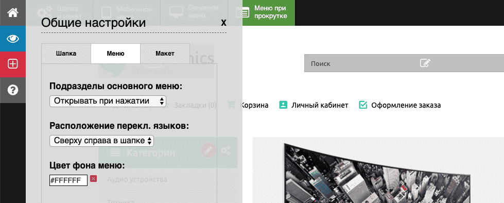Image resolution: width=504 pixels, height=203 pixels.
Task: Click the Категории menu header
Action: tap(168, 153)
